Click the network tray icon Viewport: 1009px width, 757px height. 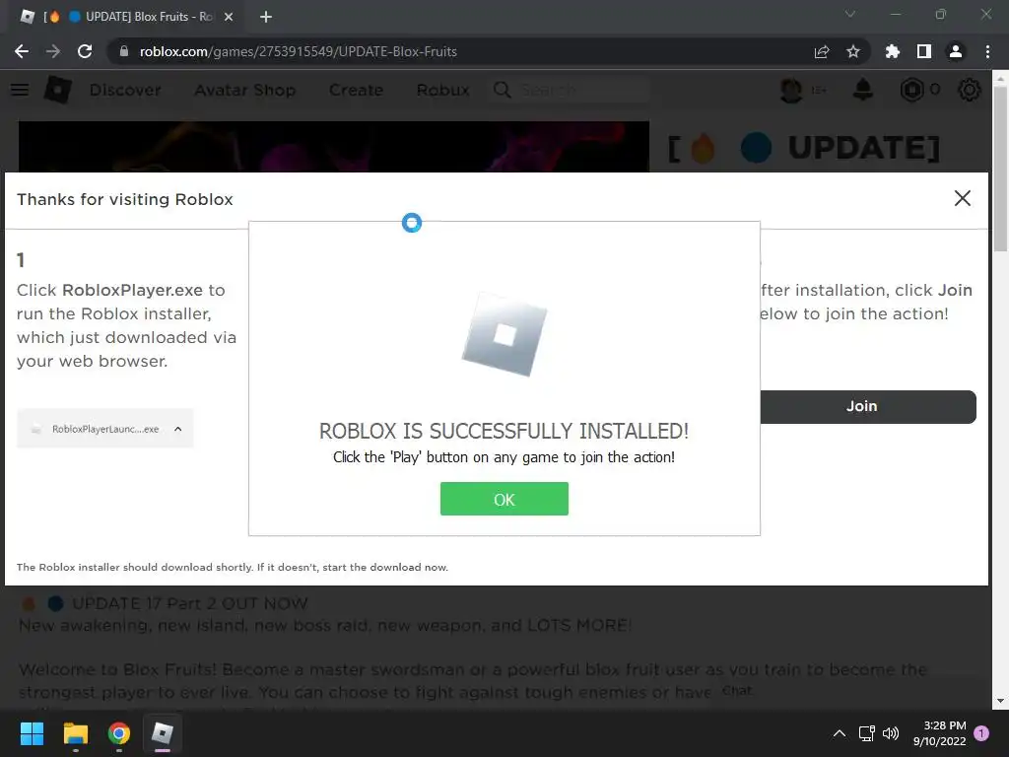(867, 733)
